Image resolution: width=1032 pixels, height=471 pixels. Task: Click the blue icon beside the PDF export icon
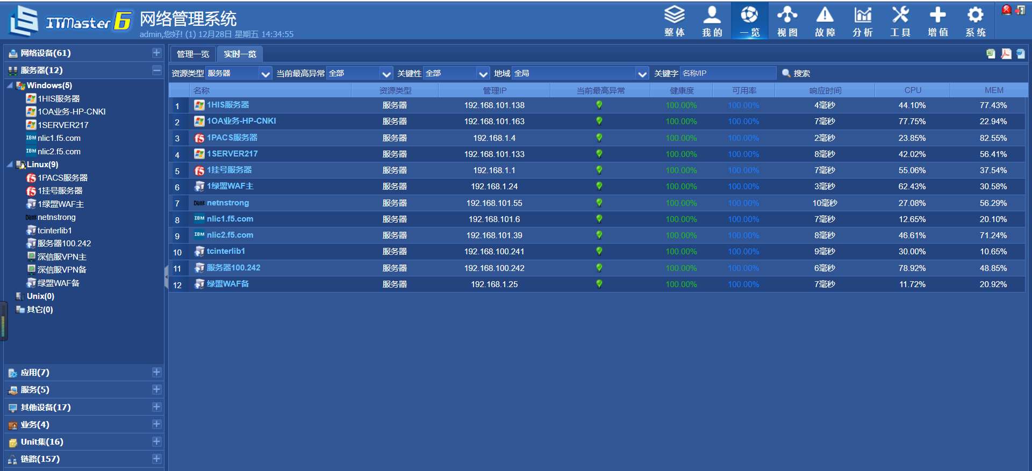tap(1020, 53)
